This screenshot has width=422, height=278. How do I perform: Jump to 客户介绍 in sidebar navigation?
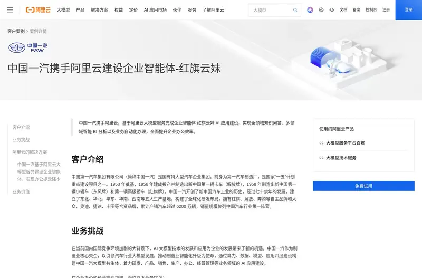21,127
